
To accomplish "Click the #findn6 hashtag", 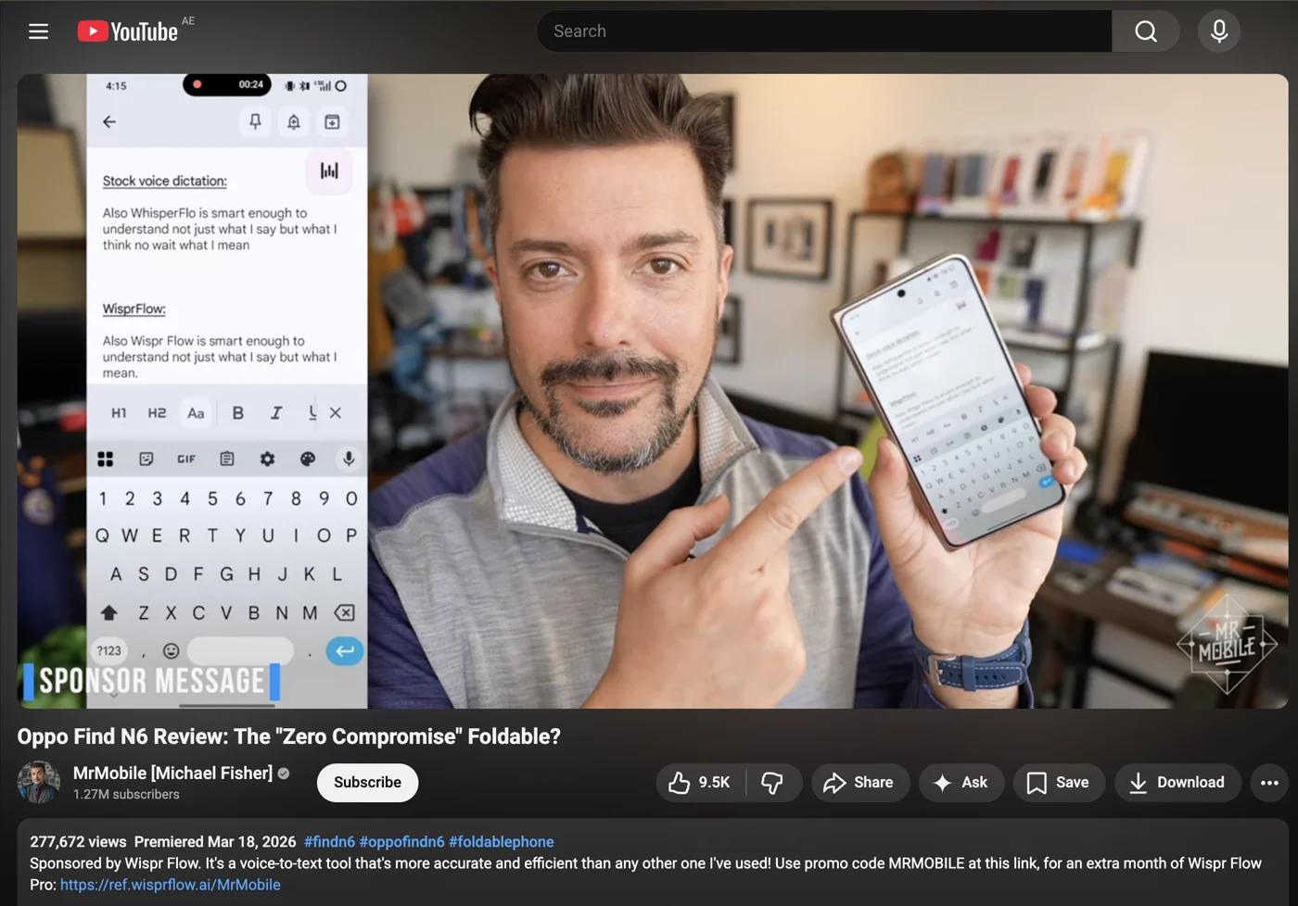I will [x=329, y=841].
